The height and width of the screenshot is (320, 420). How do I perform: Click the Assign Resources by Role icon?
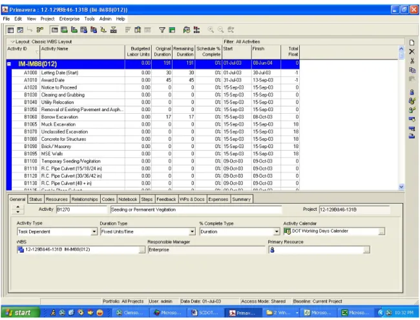coord(412,101)
